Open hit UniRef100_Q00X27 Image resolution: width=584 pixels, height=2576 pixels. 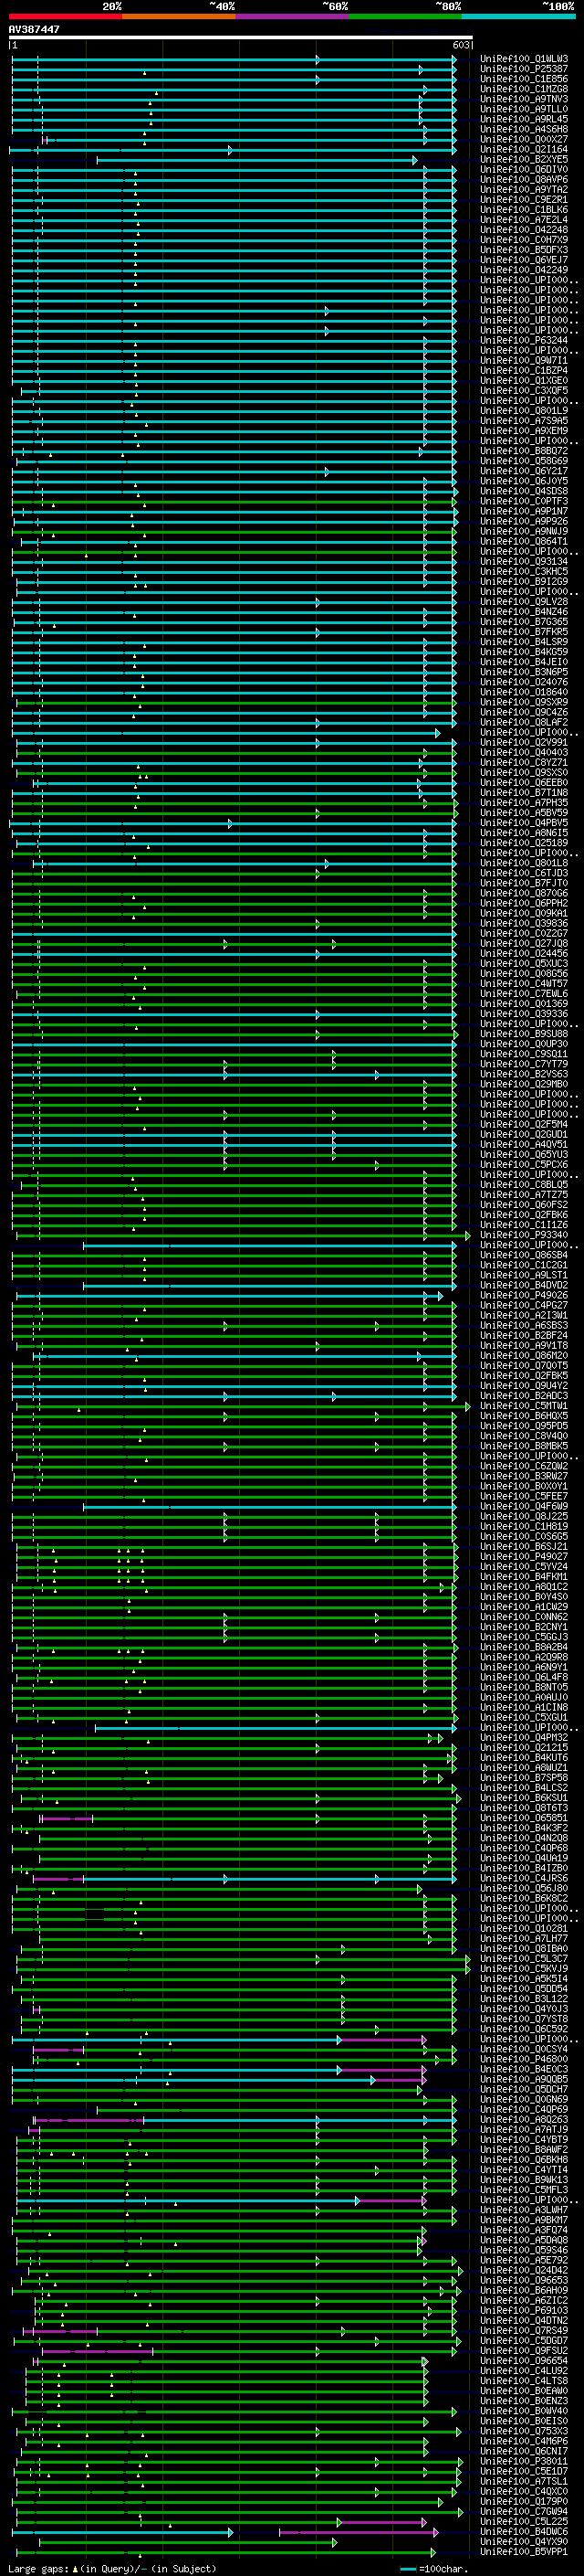click(x=524, y=139)
